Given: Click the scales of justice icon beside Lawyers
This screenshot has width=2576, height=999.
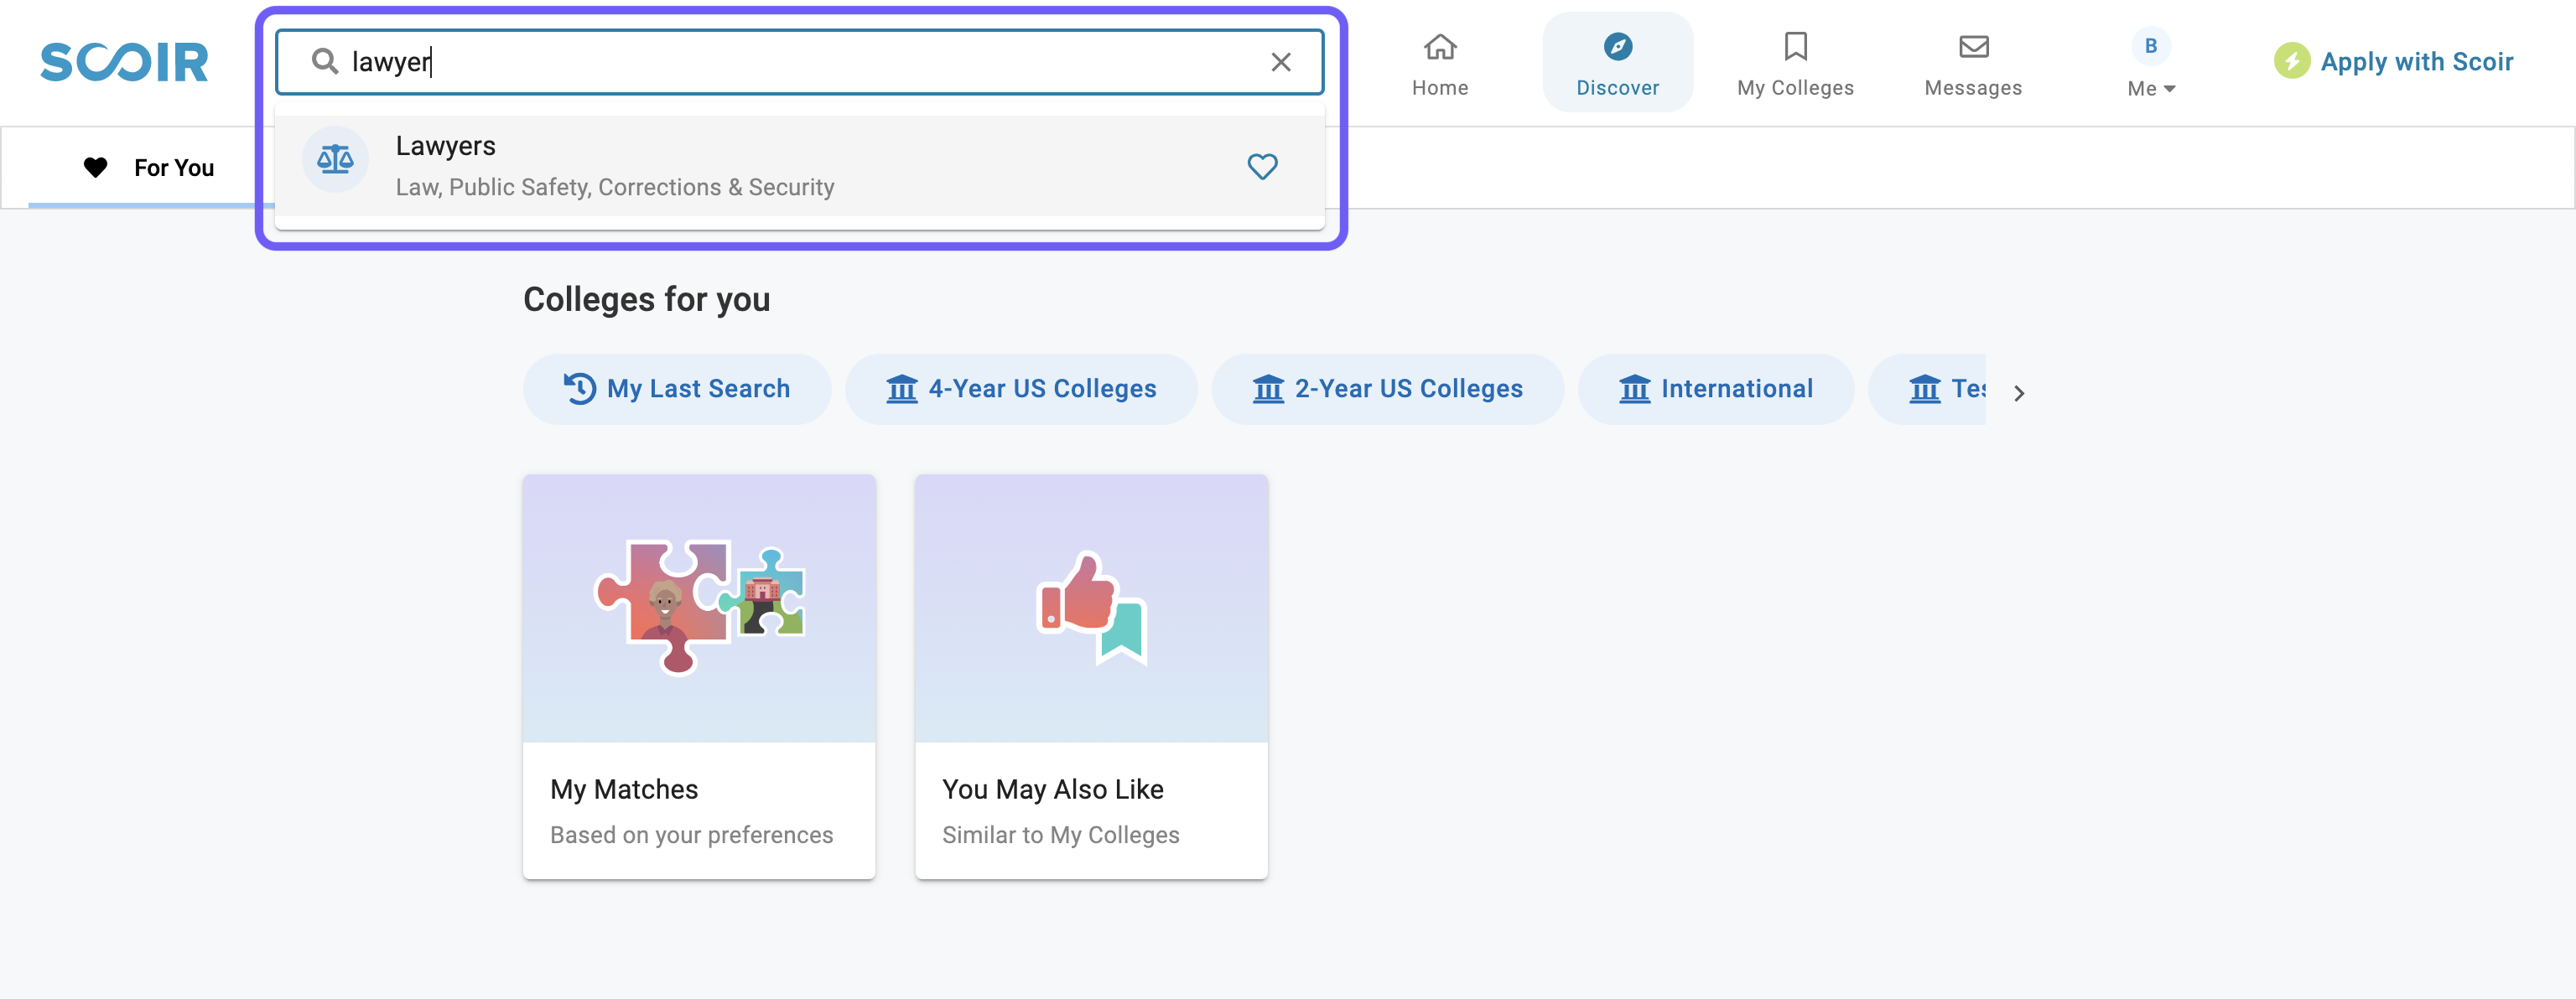Looking at the screenshot, I should (x=335, y=159).
